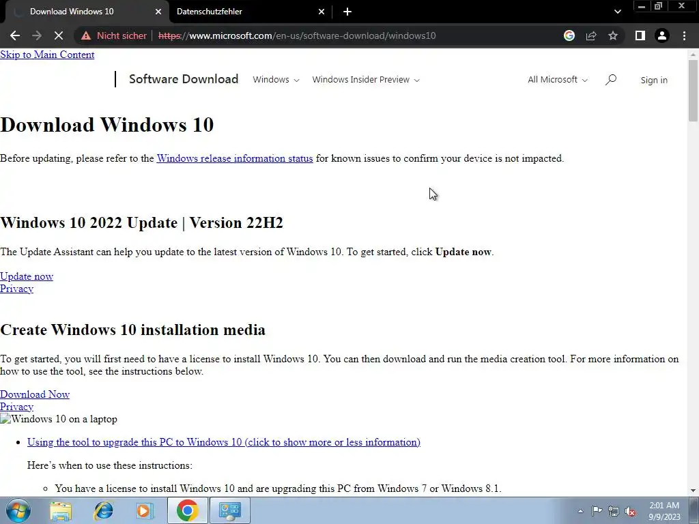The height and width of the screenshot is (524, 699).
Task: Click the broken 'Windows 10 on a laptop' image
Action: (x=59, y=419)
